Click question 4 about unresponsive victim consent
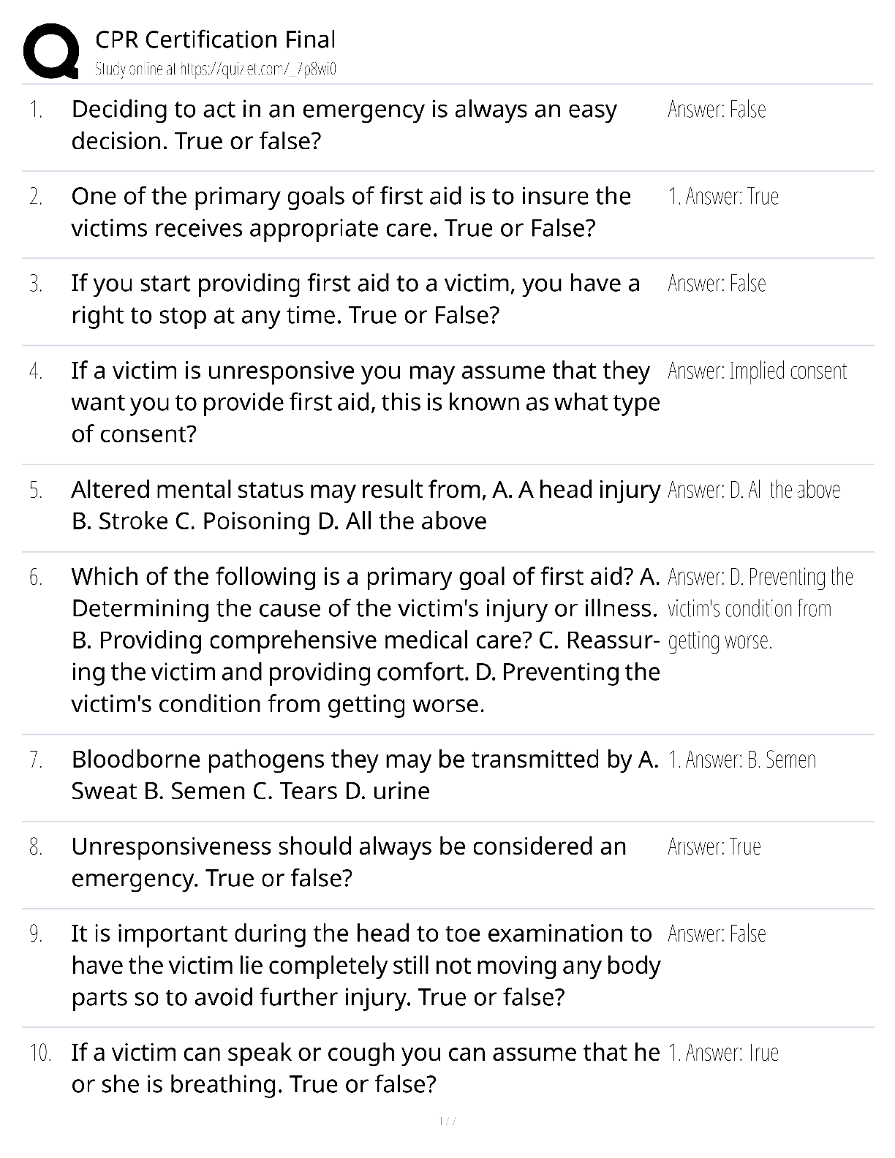Image resolution: width=895 pixels, height=1158 pixels. pos(366,402)
